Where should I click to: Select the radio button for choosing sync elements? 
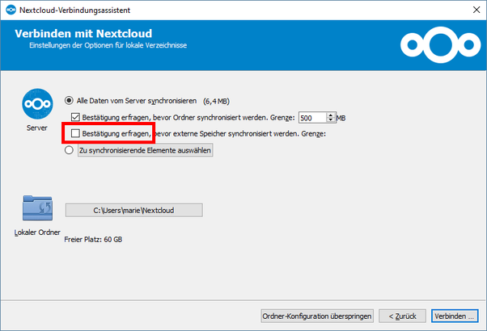pyautogui.click(x=70, y=150)
